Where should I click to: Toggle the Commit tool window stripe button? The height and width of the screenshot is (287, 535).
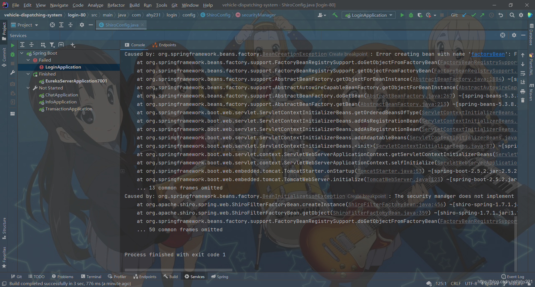[x=4, y=57]
